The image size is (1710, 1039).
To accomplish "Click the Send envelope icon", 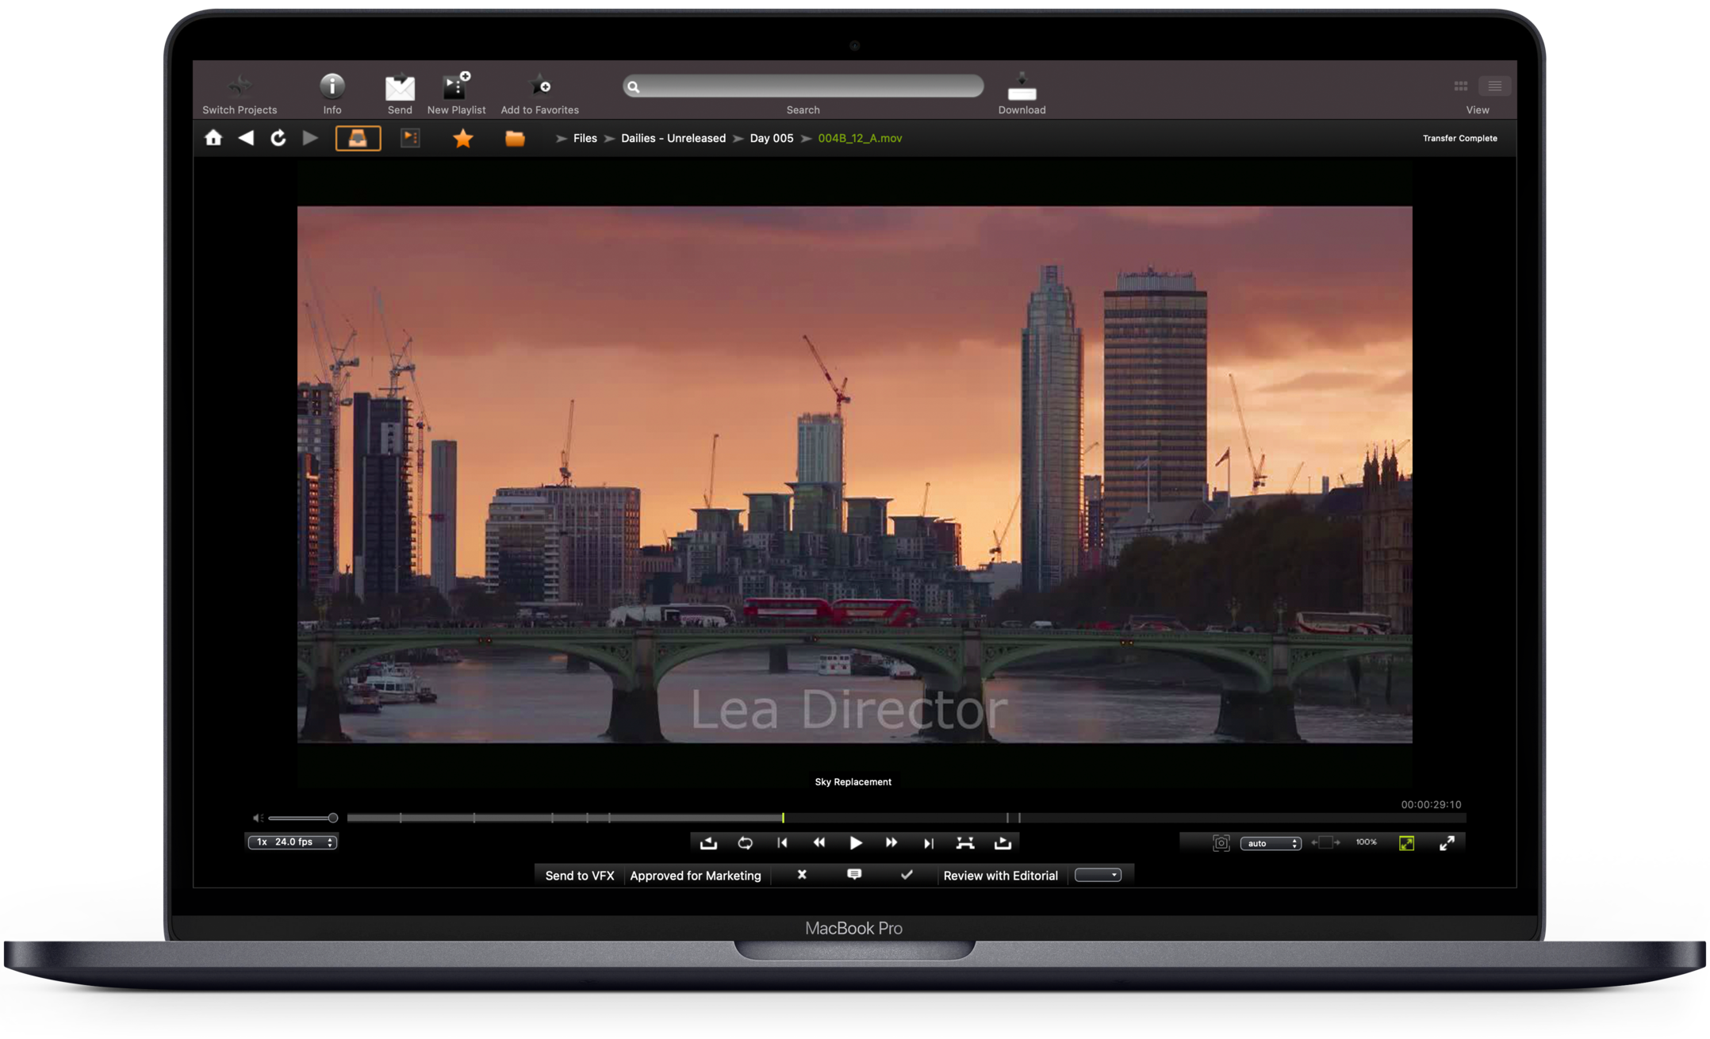I will [400, 86].
